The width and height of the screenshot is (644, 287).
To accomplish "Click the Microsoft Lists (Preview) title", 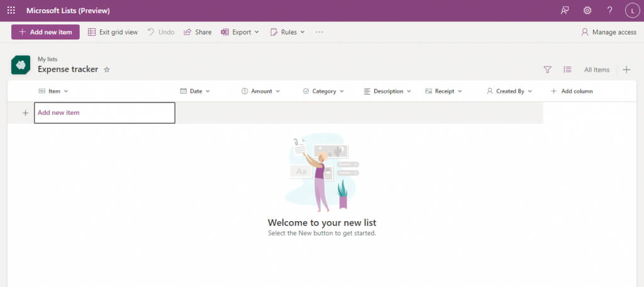I will [68, 11].
